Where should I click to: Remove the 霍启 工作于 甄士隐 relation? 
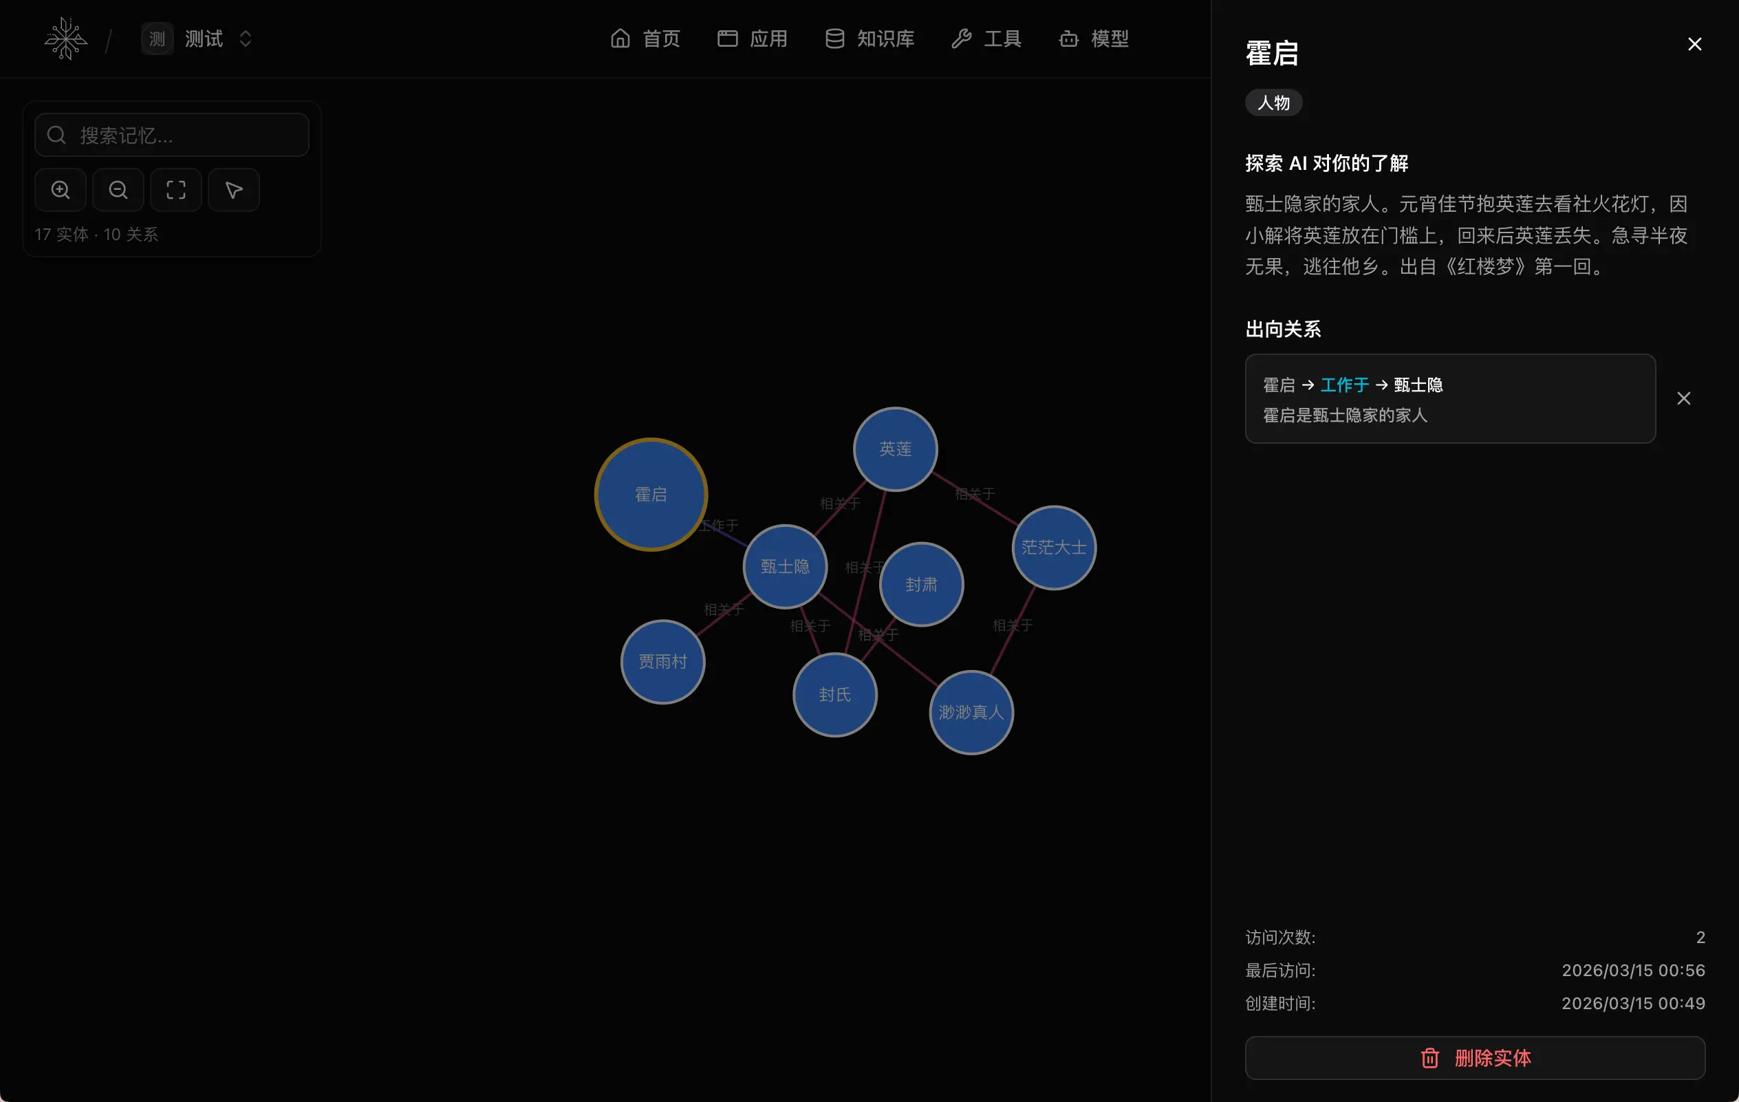point(1683,398)
